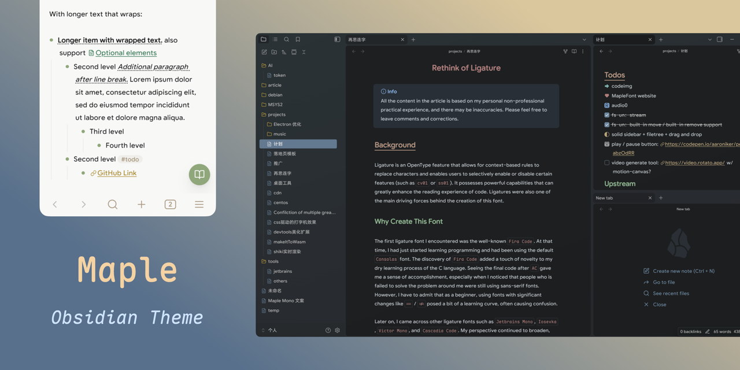Open the outline list icon in sidebar header

[275, 39]
